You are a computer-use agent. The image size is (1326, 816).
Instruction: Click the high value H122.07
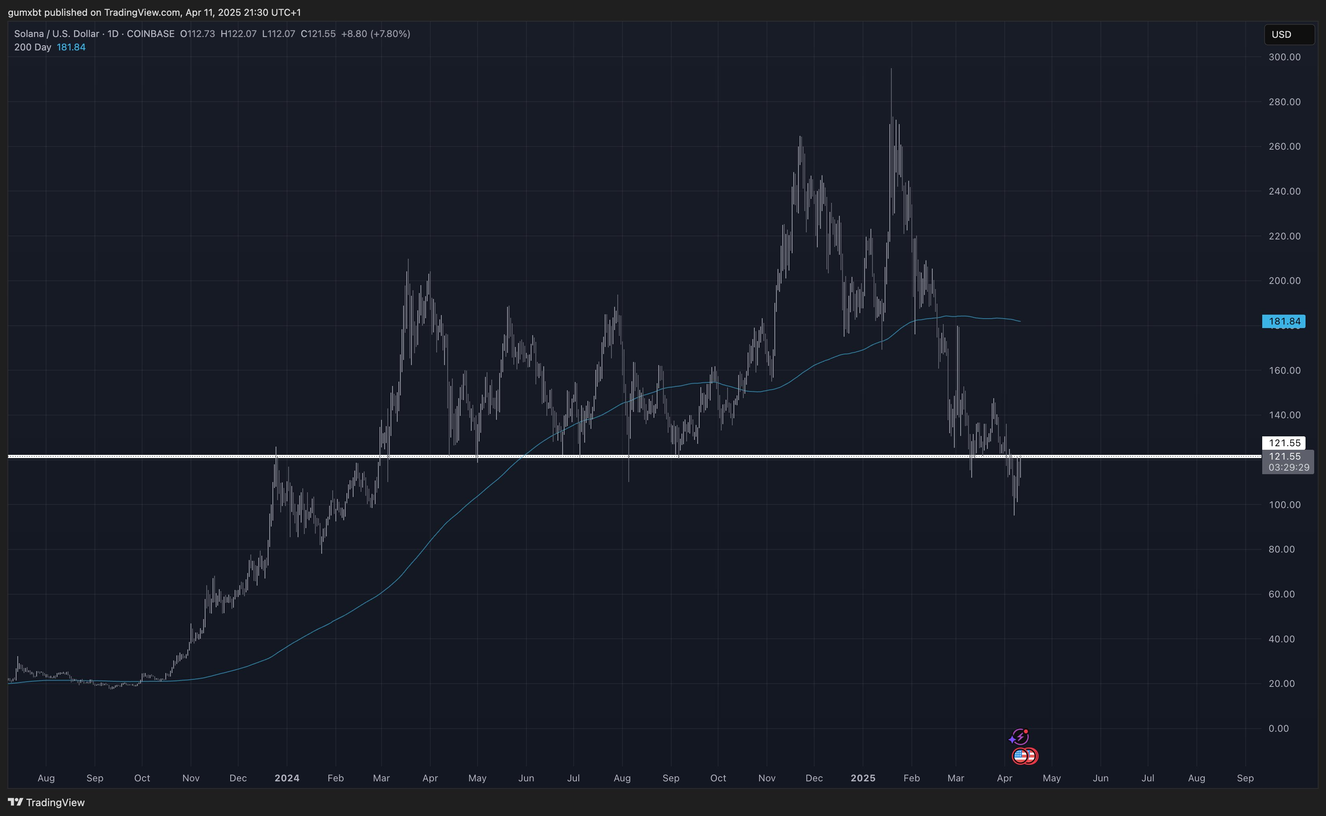(239, 33)
